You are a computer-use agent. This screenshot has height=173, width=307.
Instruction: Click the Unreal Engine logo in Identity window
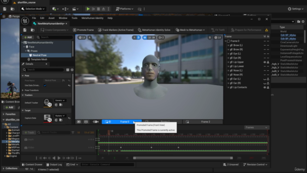(x=25, y=21)
